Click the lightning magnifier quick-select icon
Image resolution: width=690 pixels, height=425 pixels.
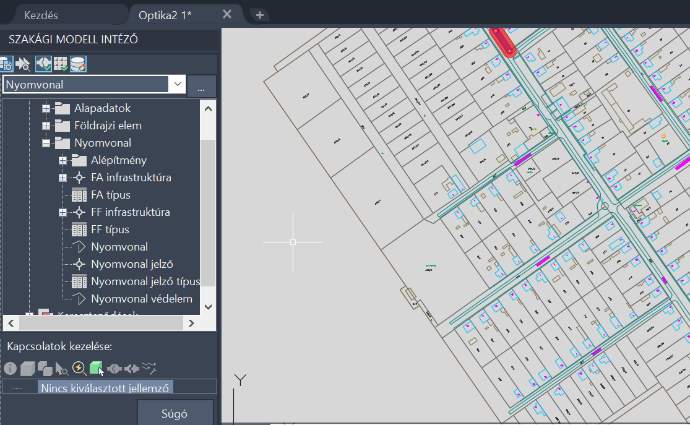79,368
